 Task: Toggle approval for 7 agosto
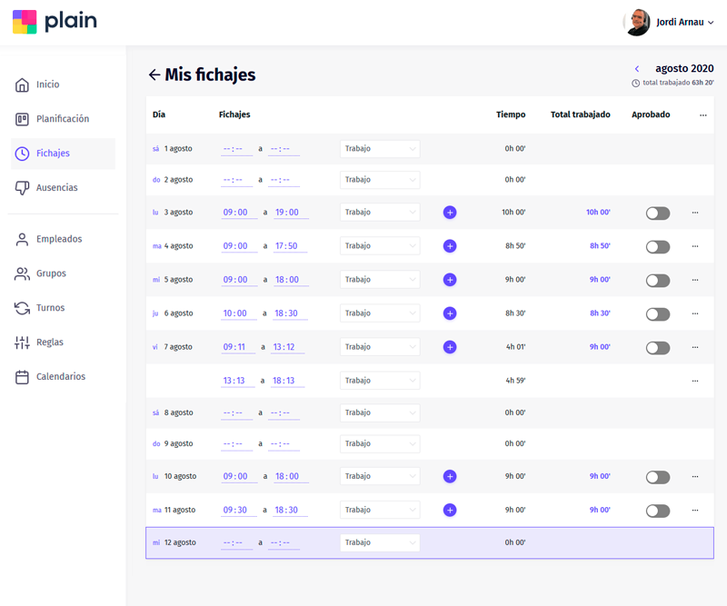click(657, 346)
